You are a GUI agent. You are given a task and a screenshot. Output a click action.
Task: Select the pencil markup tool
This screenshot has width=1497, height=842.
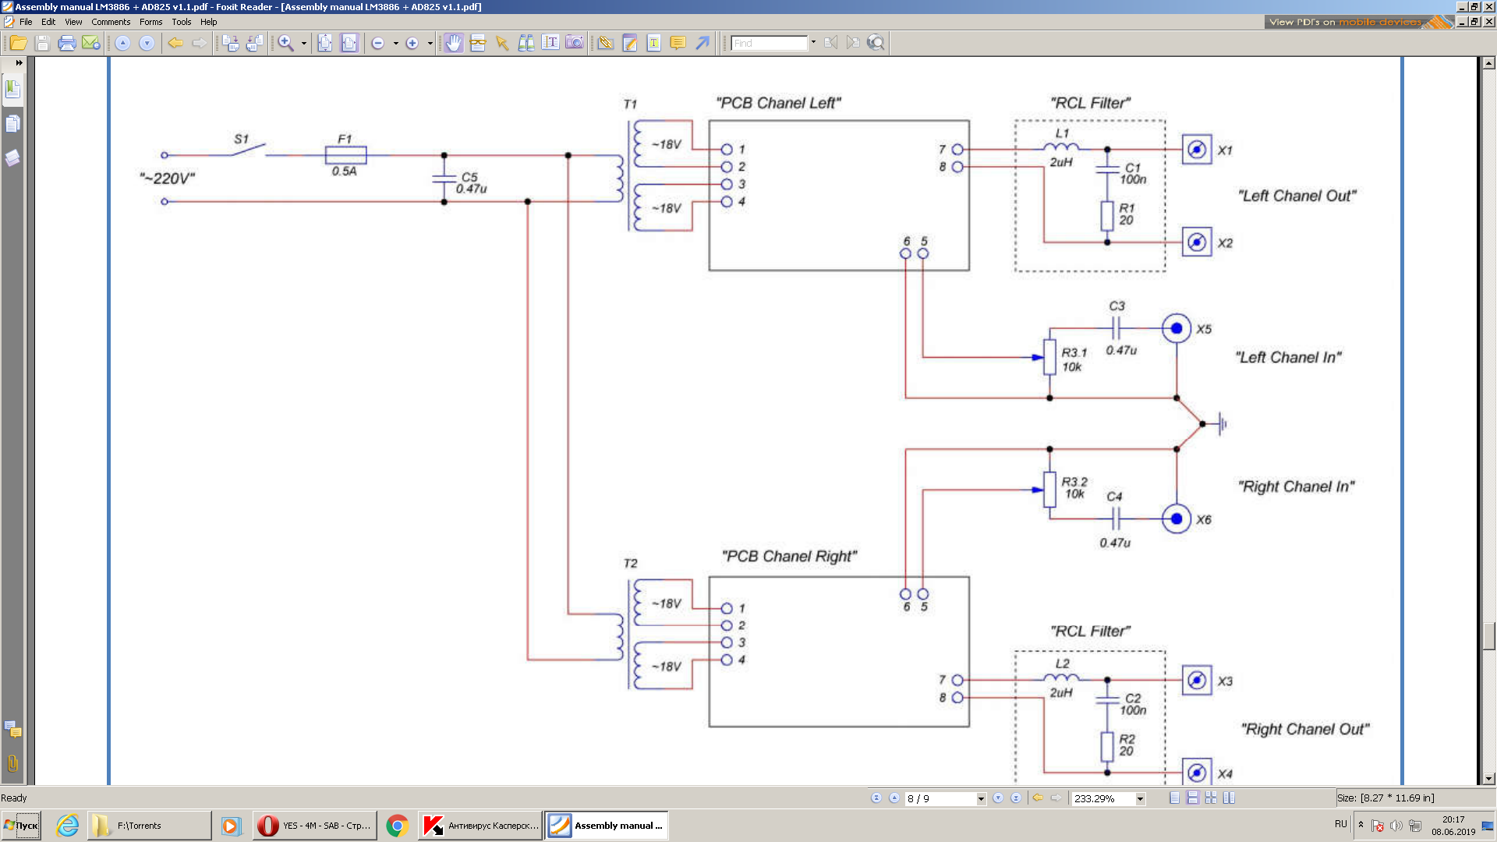pyautogui.click(x=630, y=43)
